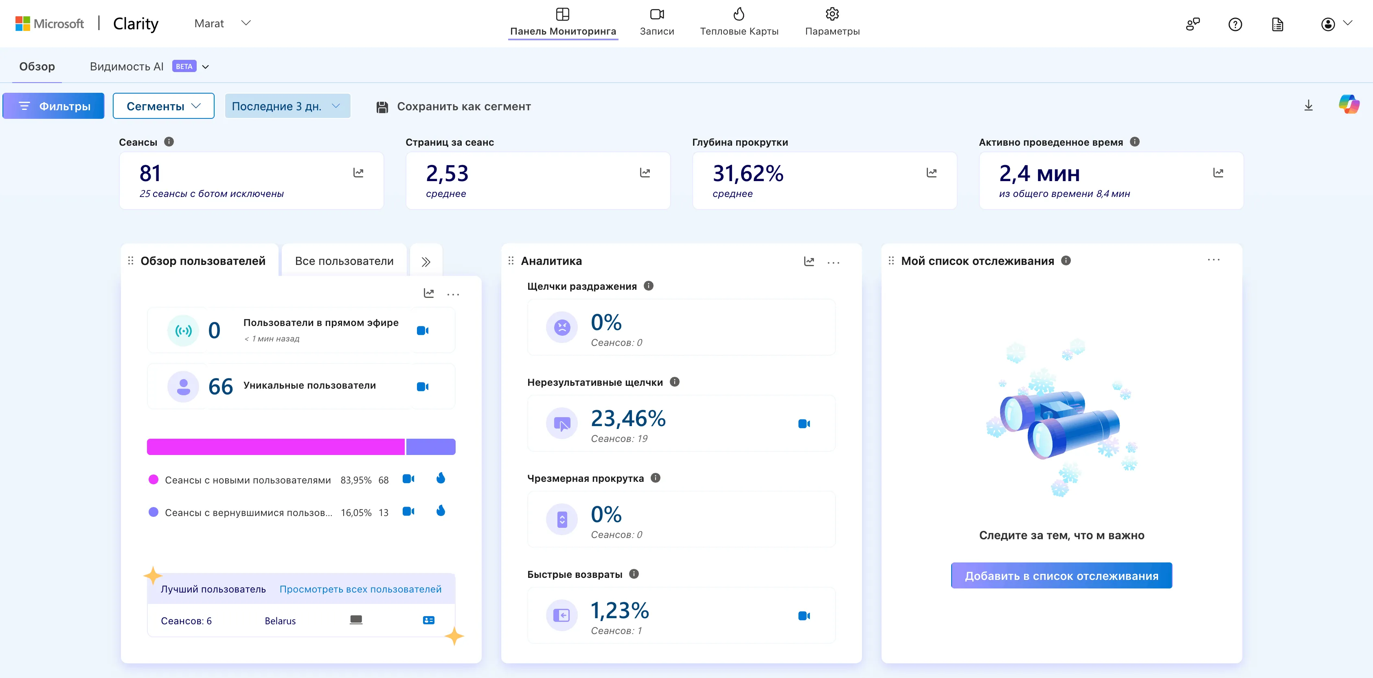
Task: Show trend chart for Сеансы metric
Action: tap(358, 173)
